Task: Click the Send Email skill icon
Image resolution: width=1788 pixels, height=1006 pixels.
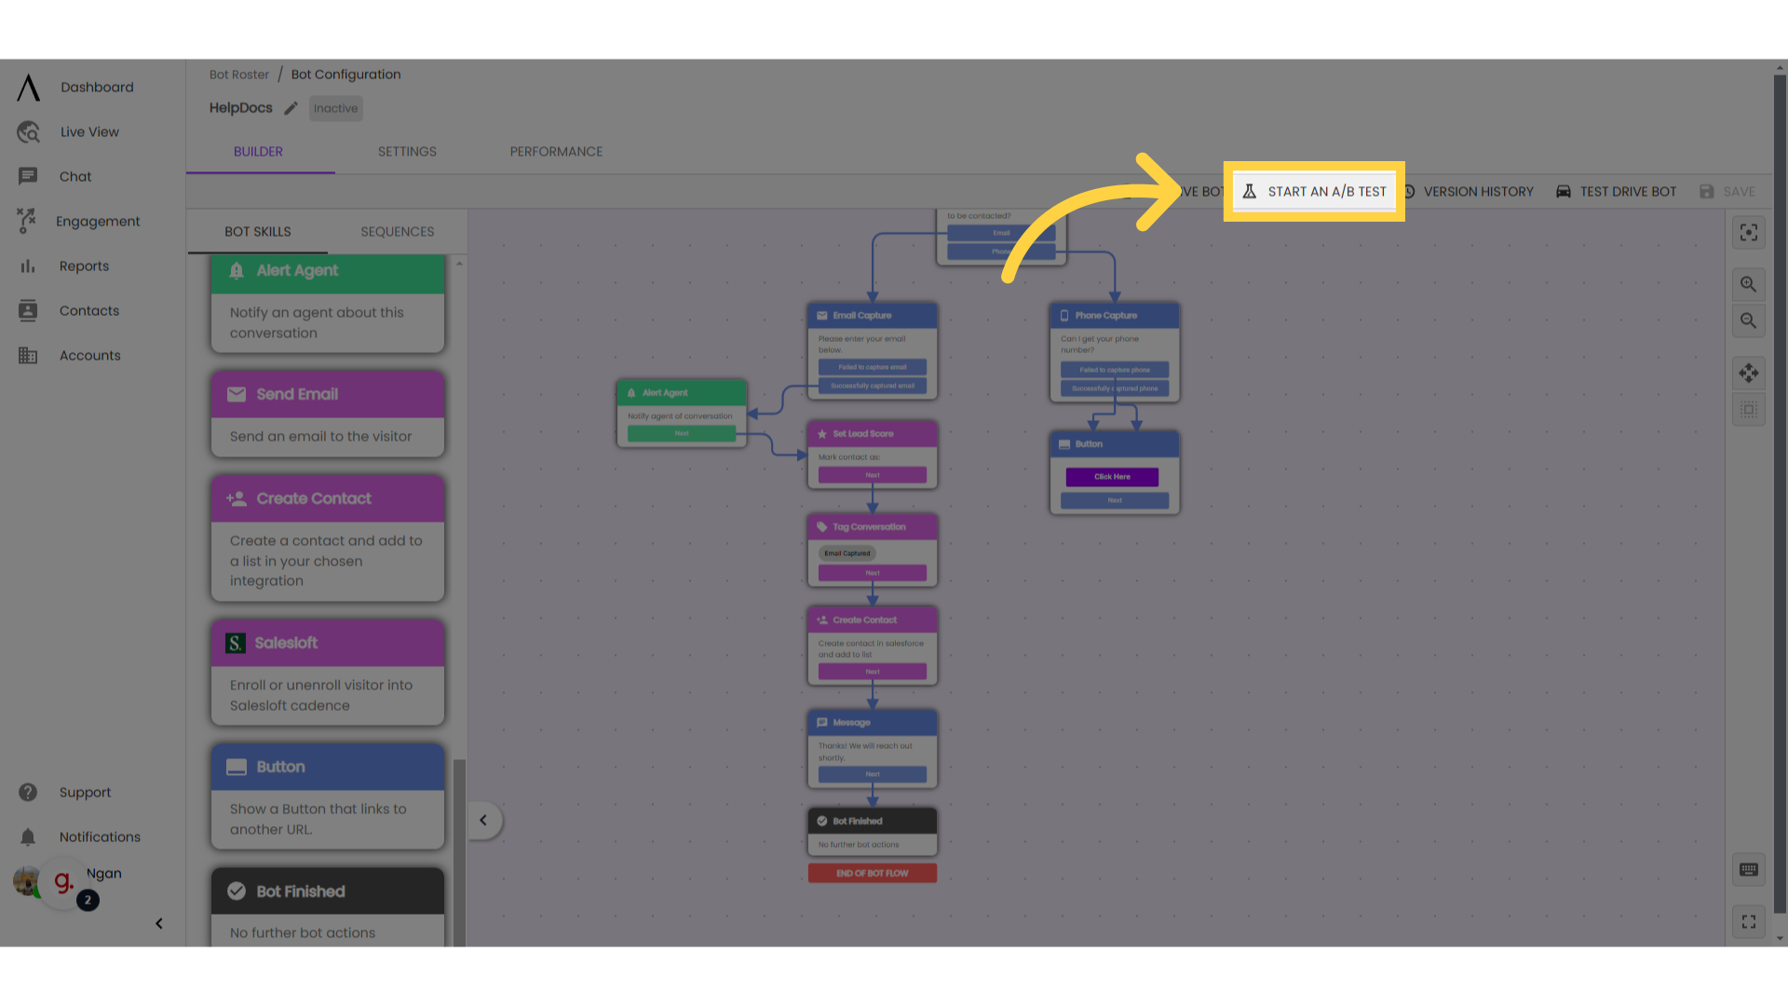Action: click(236, 393)
